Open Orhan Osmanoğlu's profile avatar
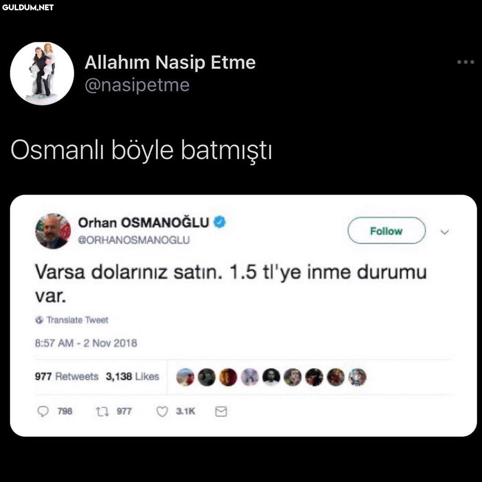The image size is (482, 482). pos(53,231)
